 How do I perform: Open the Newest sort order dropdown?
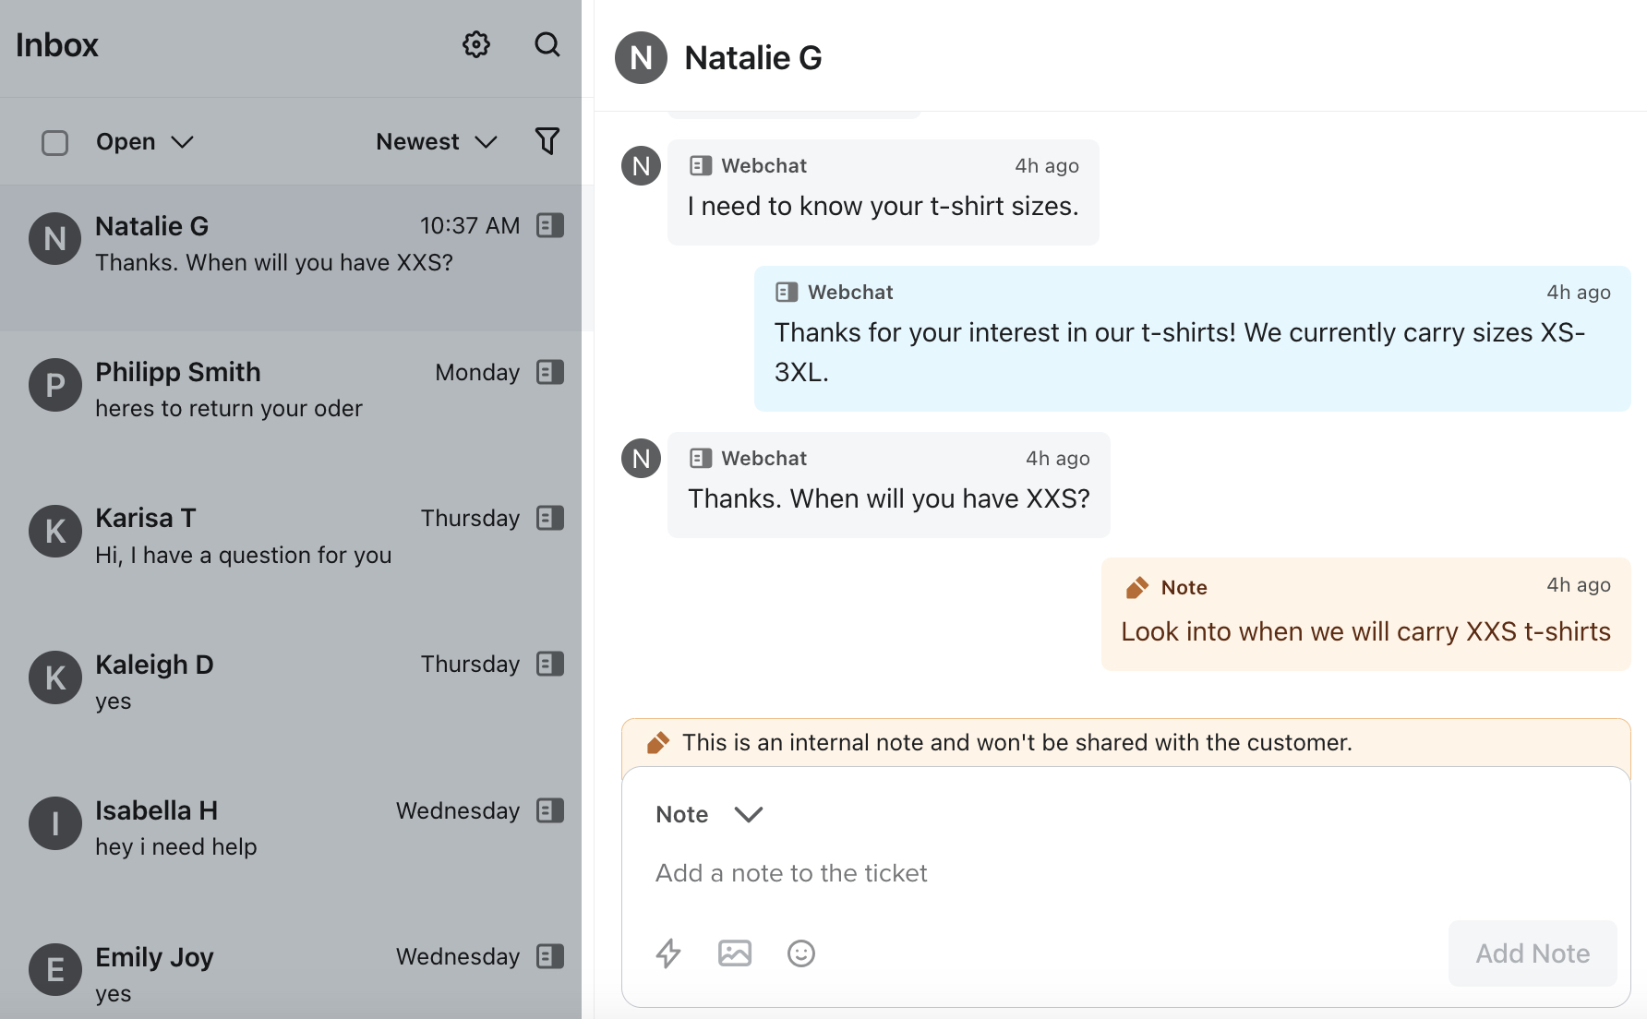[x=435, y=141]
